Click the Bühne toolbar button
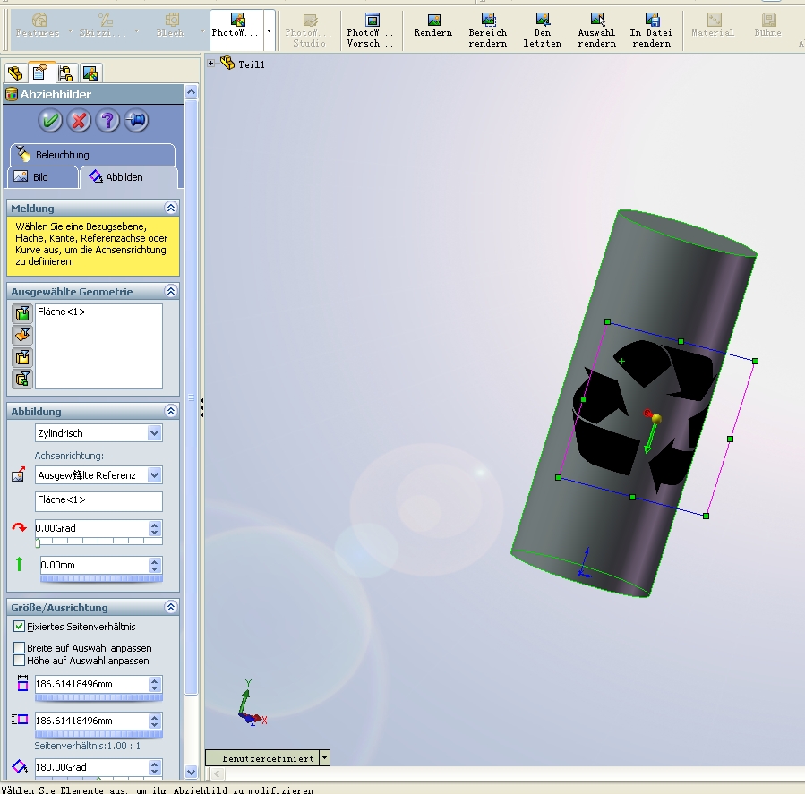 [768, 27]
